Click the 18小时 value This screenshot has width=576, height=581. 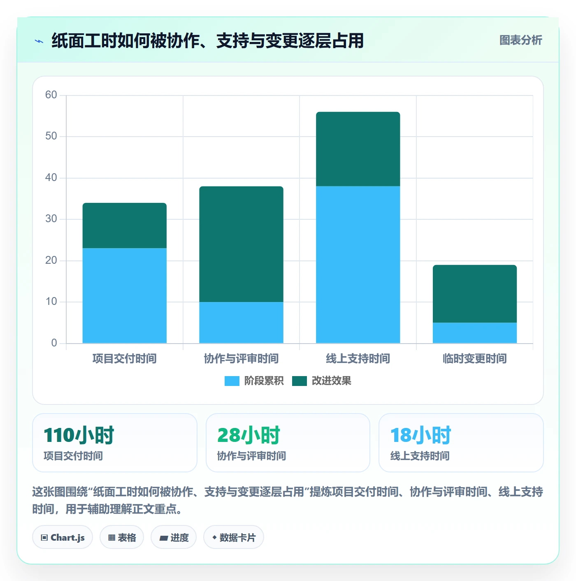click(x=420, y=435)
